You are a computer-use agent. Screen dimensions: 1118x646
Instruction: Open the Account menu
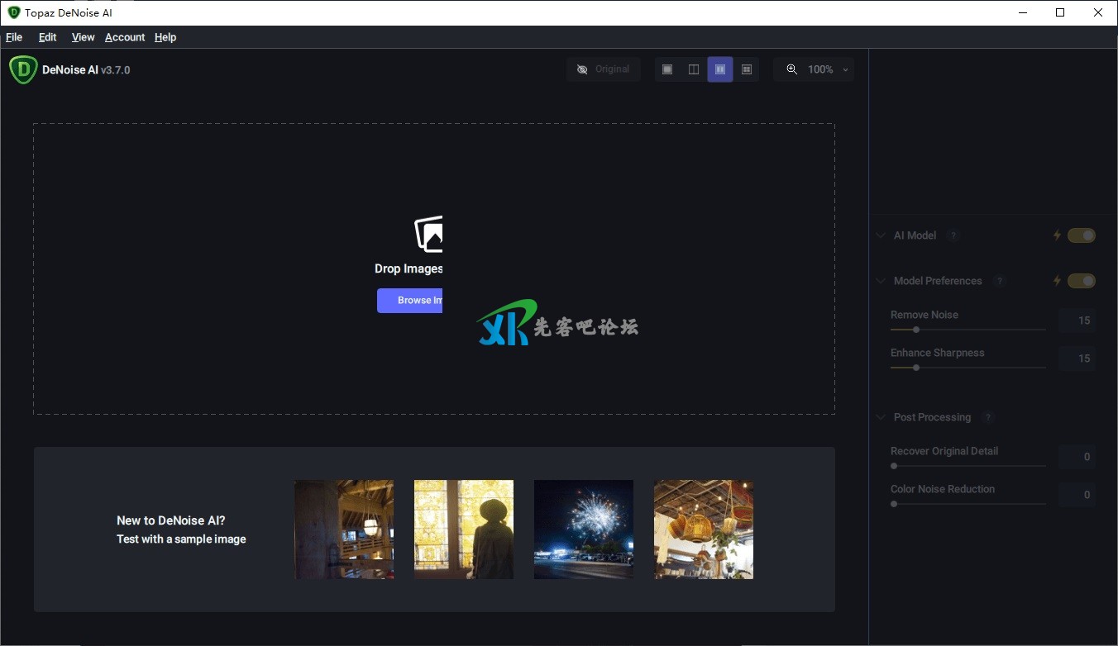pos(125,37)
